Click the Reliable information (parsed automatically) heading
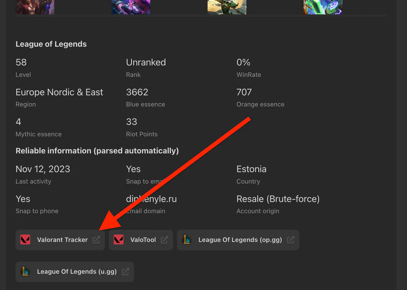 click(97, 151)
